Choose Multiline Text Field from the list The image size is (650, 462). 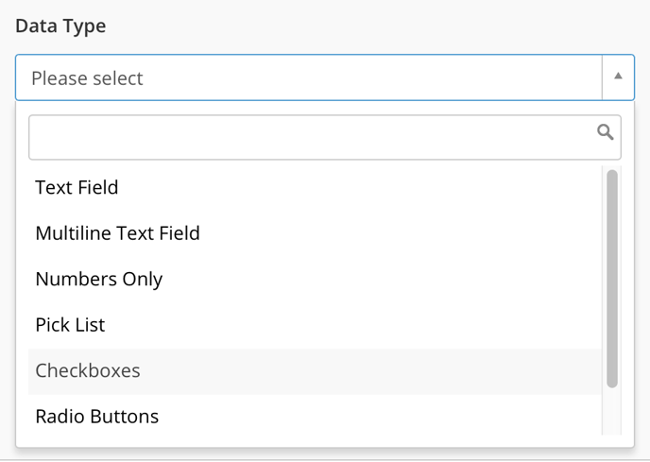click(117, 232)
